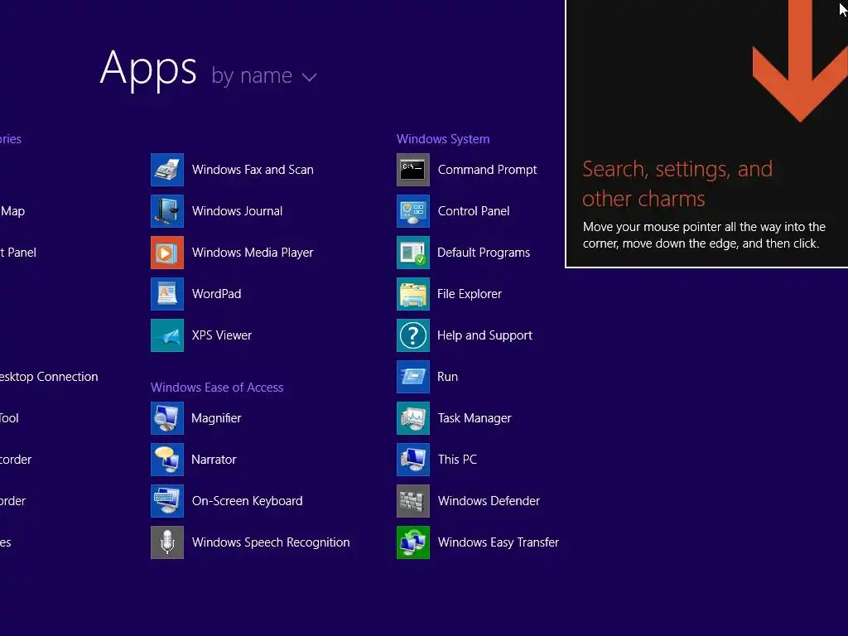Click the 'Narrator' label
Screen dimensions: 848x636
(x=214, y=460)
